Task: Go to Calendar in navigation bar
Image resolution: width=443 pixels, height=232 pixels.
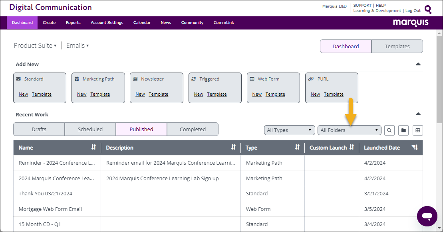Action: point(142,23)
